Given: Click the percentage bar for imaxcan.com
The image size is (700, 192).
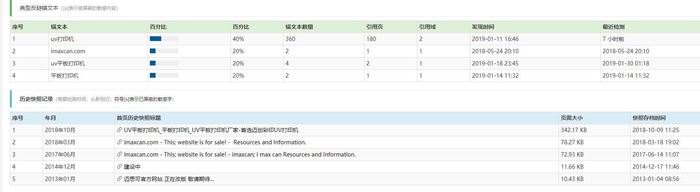Looking at the screenshot, I should coord(164,51).
